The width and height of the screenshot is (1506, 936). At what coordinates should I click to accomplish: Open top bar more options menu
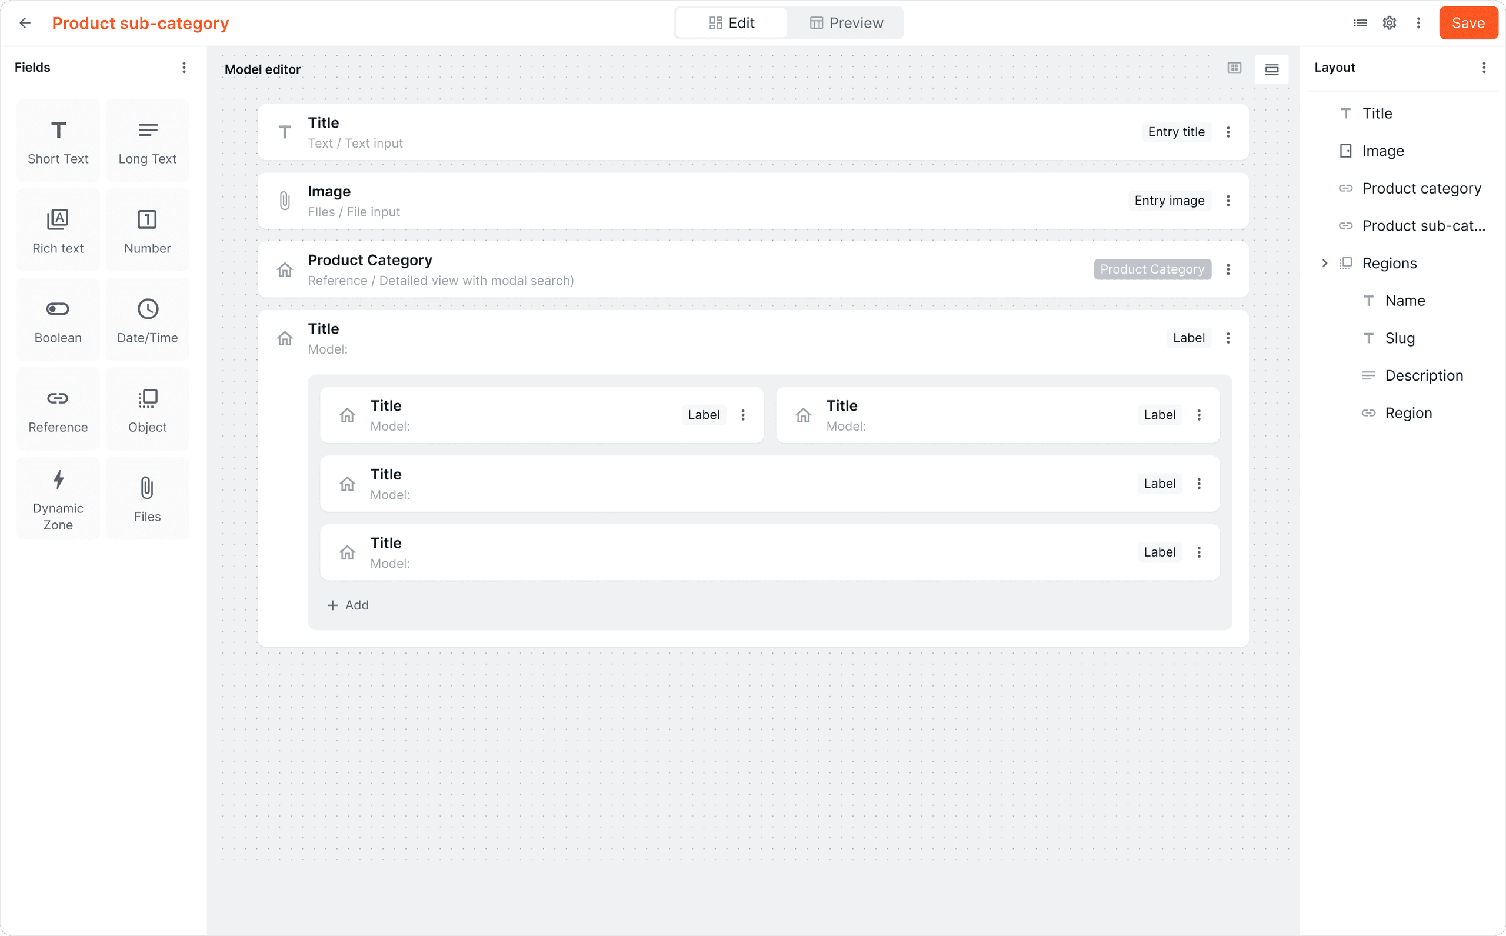[x=1418, y=23]
